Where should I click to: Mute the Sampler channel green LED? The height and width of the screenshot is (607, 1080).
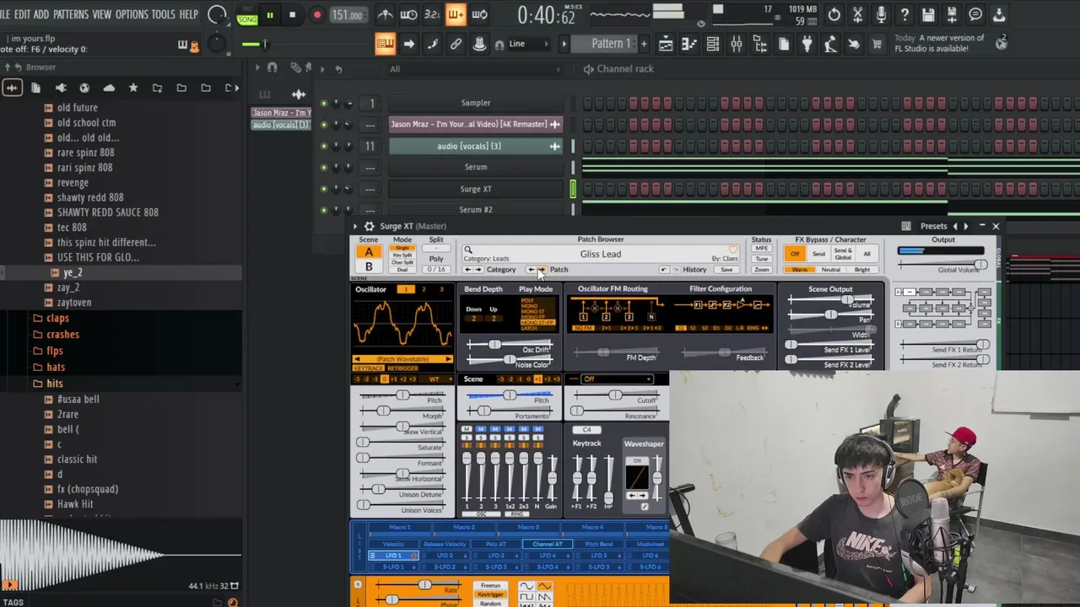click(x=323, y=104)
